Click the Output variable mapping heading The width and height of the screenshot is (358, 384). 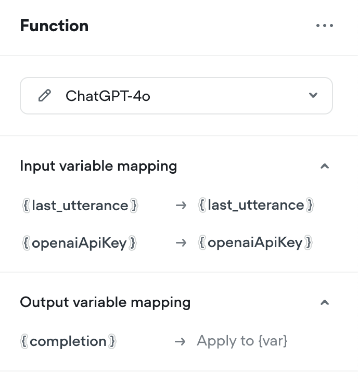tap(105, 302)
